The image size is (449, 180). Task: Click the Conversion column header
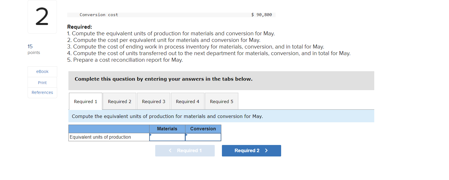pos(203,129)
